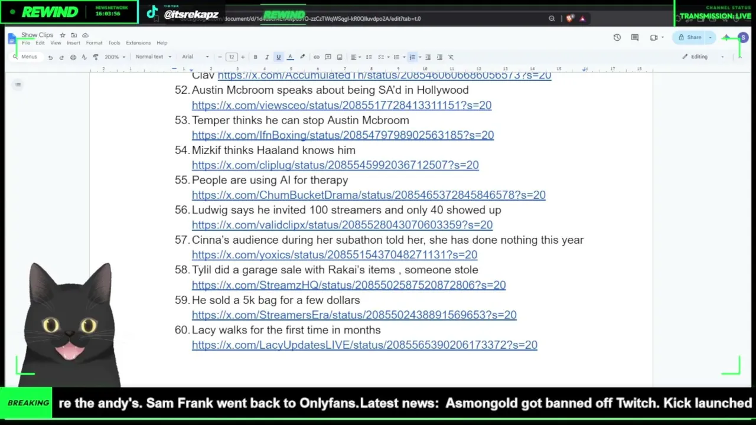Open the File menu
756x425 pixels.
pos(26,43)
